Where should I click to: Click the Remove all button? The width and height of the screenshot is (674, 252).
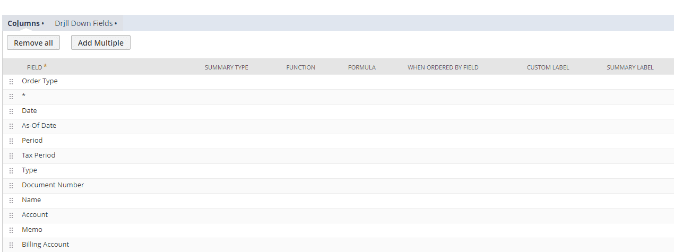click(33, 43)
